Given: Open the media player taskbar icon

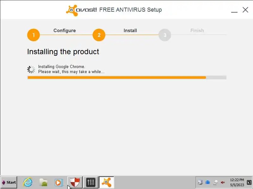Looking at the screenshot, I should (x=59, y=182).
